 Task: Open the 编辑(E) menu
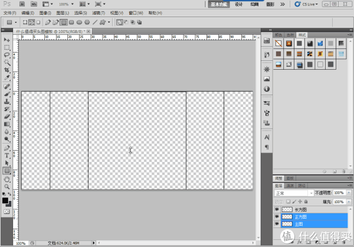pyautogui.click(x=28, y=13)
